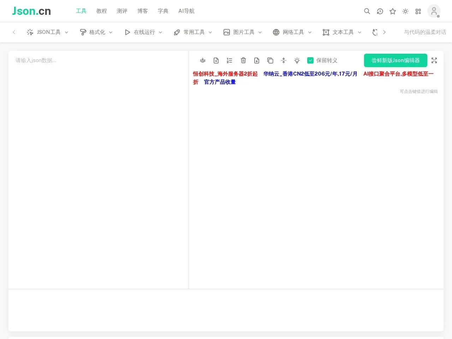Viewport: 452px width, 339px height.
Task: Expand the JSON工具 dropdown
Action: point(48,32)
